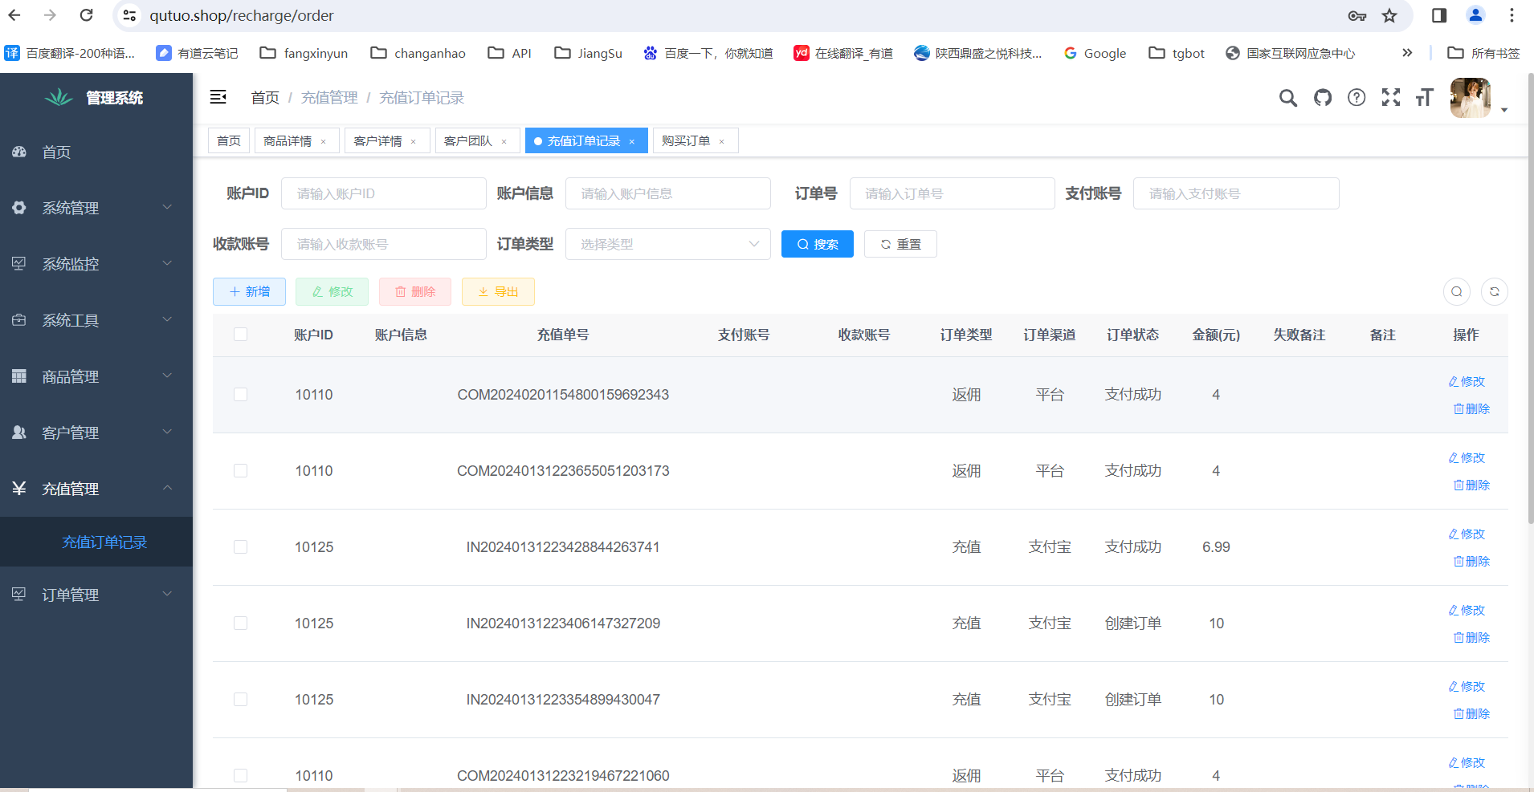Expand the 订单管理 sidebar menu
The image size is (1534, 792).
coord(96,595)
